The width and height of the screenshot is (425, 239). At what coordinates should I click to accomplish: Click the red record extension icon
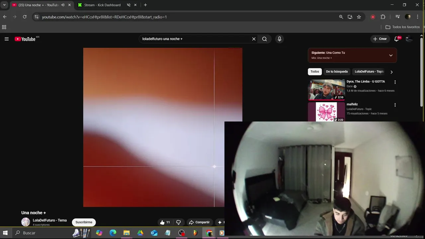pos(373,17)
